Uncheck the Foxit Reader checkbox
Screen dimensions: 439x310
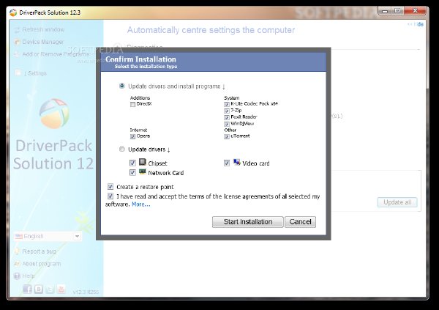[227, 117]
